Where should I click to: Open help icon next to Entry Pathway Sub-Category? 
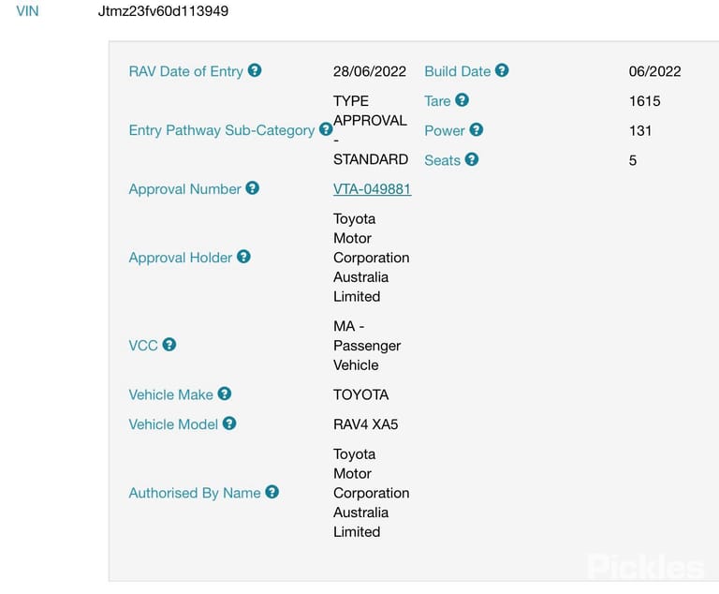326,129
